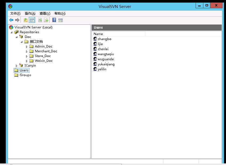The height and width of the screenshot is (165, 226).
Task: Select user name lijie
Action: click(100, 44)
